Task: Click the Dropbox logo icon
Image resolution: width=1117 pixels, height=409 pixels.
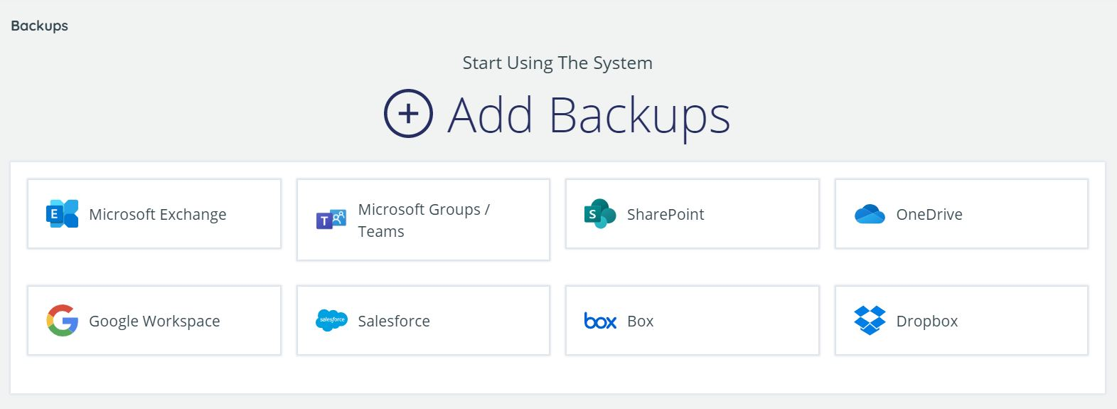Action: 869,321
